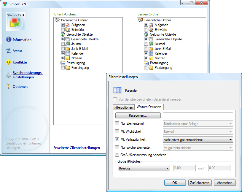Enable the Nur Elemente mit checkbox
The height and width of the screenshot is (192, 242).
coord(117,123)
